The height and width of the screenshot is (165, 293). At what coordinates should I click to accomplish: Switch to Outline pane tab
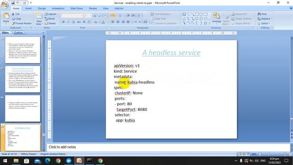pos(18,33)
